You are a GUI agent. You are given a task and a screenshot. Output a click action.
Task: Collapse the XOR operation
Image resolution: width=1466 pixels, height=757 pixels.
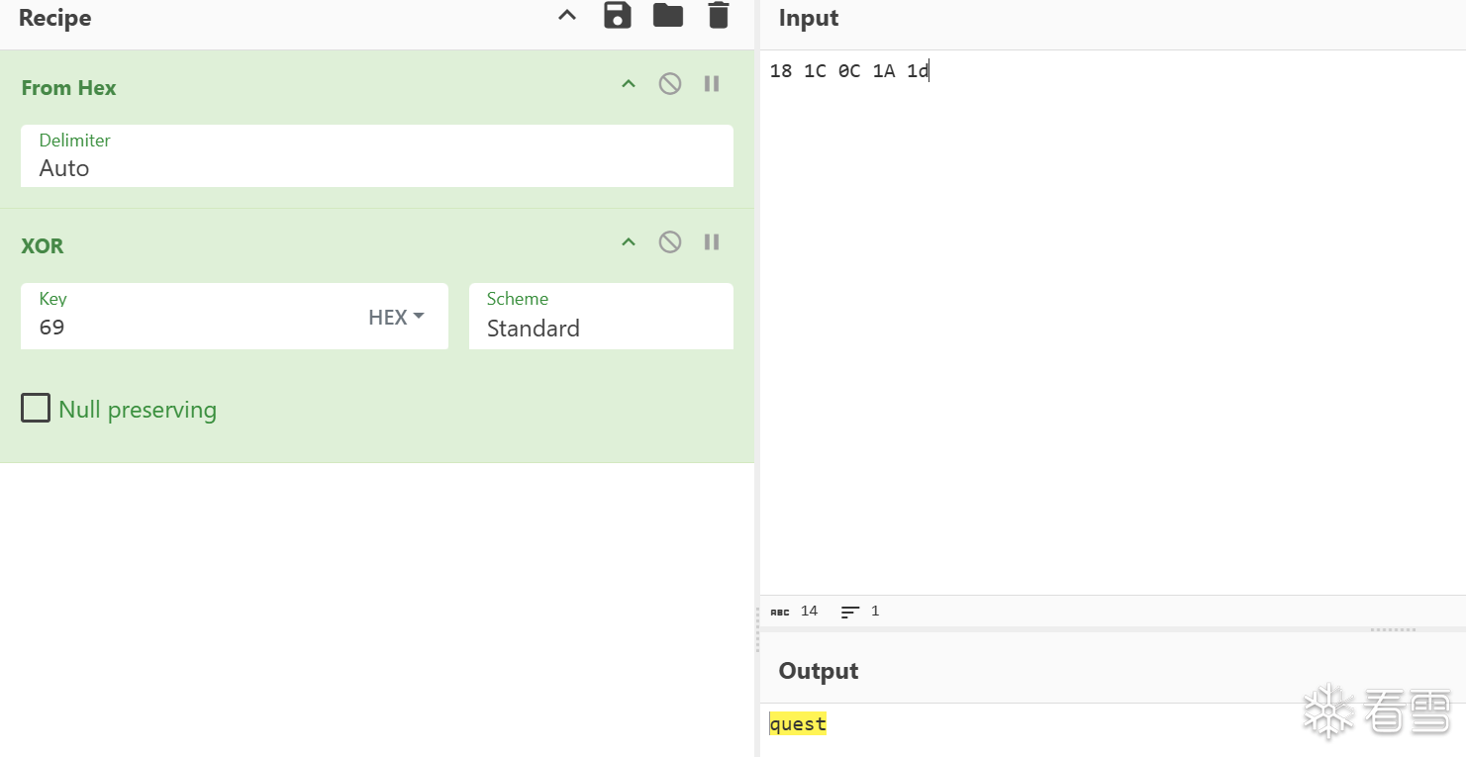click(629, 242)
